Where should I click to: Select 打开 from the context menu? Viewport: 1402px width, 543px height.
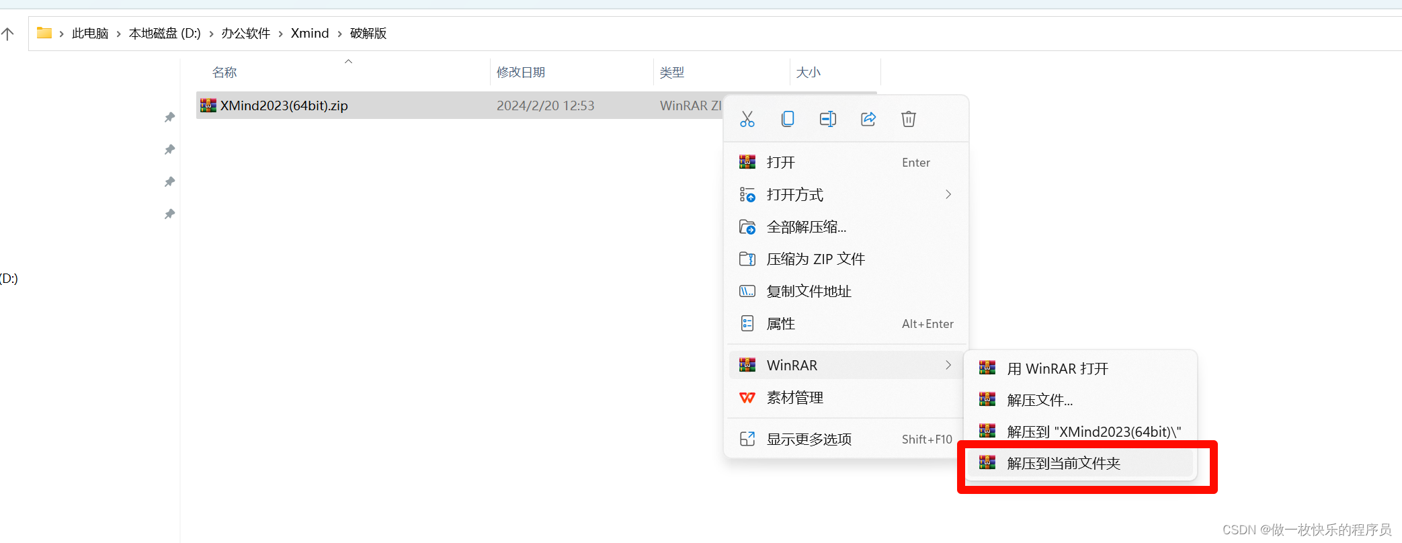[846, 162]
